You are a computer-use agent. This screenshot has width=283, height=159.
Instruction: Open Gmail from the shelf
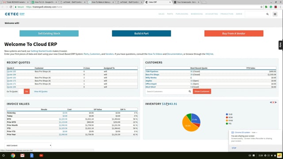pyautogui.click(x=22, y=155)
